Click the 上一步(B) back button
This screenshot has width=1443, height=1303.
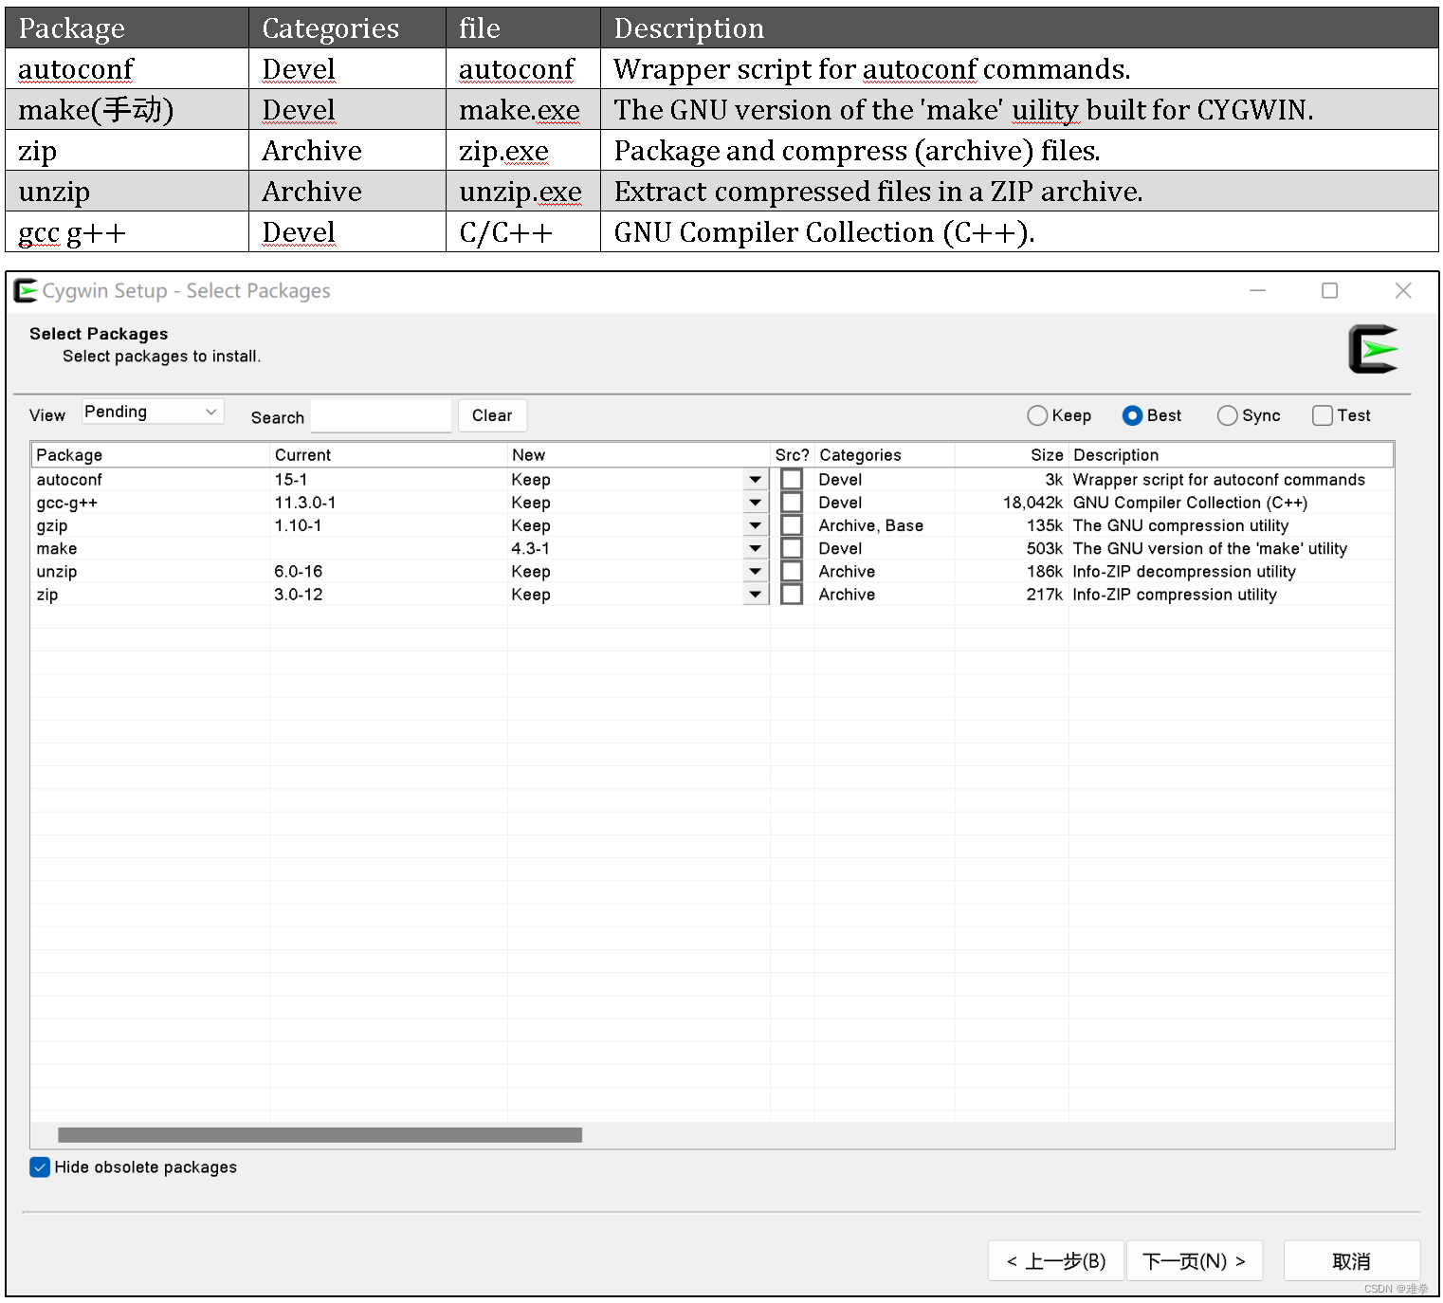(1056, 1261)
